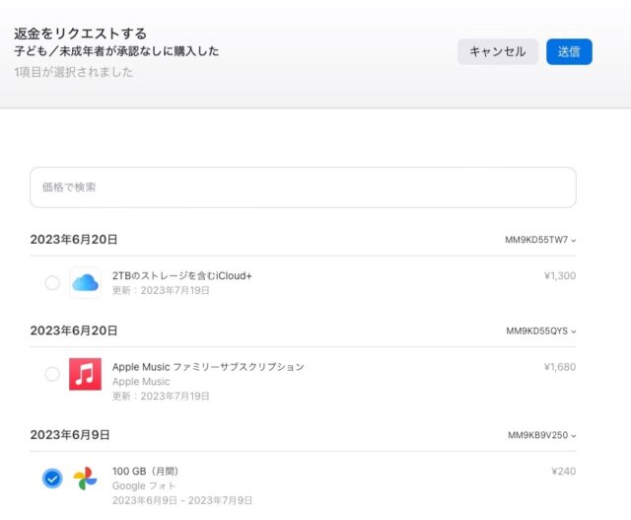
Task: Click the キャンセル button
Action: coord(497,51)
